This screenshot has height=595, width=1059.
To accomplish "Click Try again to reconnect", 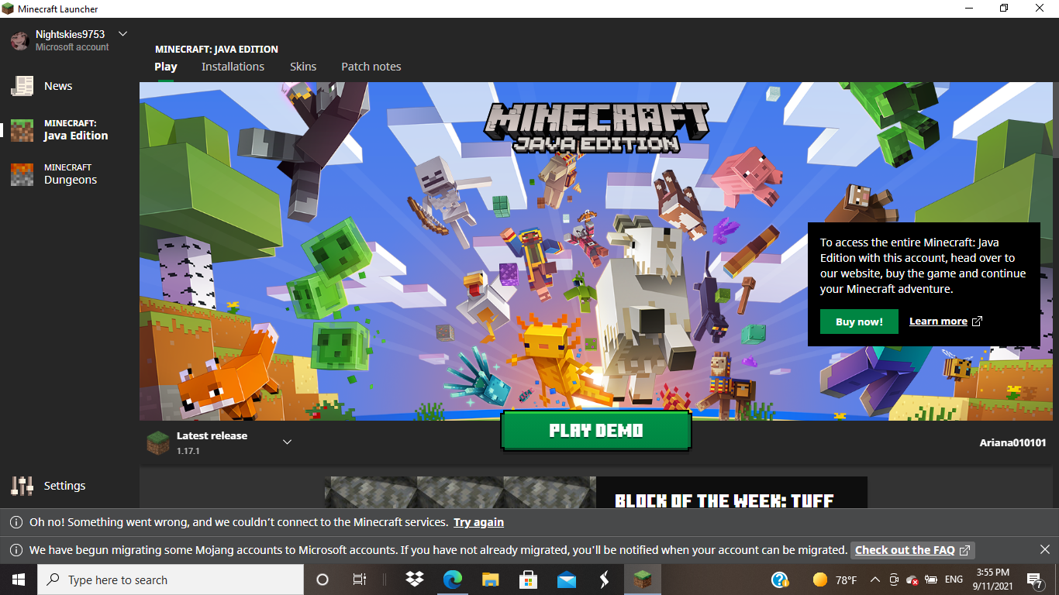I will [478, 522].
